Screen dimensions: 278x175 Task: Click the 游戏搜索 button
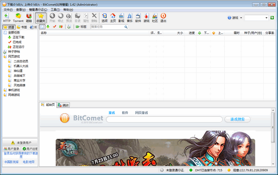click(237, 119)
